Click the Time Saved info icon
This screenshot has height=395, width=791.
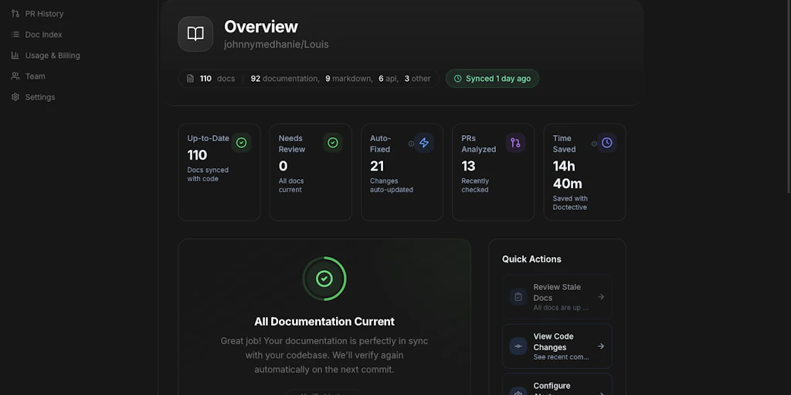pos(594,143)
